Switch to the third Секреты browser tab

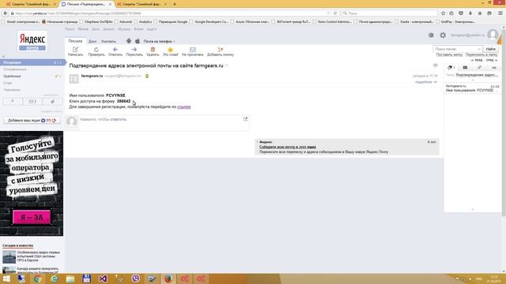(142, 4)
